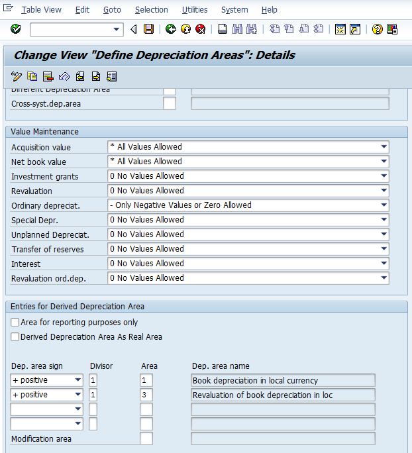
Task: Open the Table View menu
Action: 41,10
